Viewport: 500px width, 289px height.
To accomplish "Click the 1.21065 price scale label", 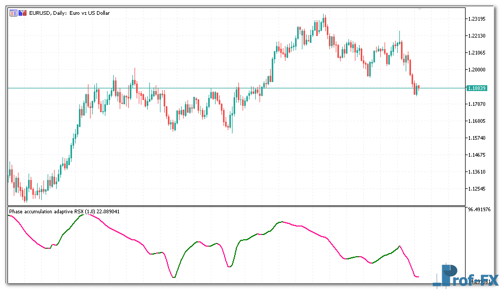I will coord(477,53).
